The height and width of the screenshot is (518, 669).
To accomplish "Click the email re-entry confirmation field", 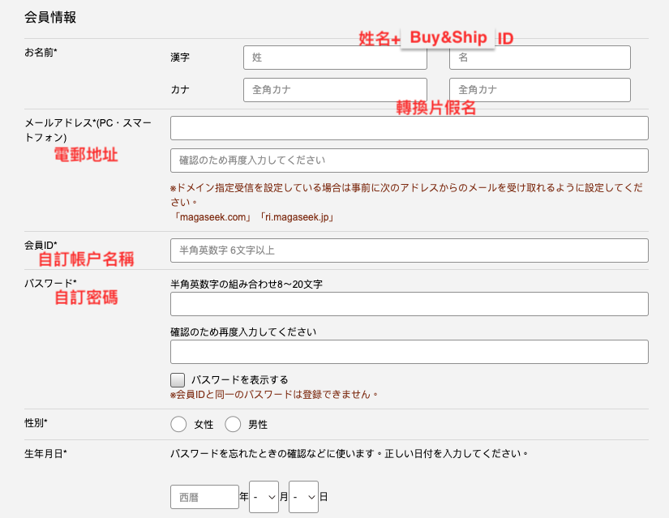I will click(x=409, y=161).
